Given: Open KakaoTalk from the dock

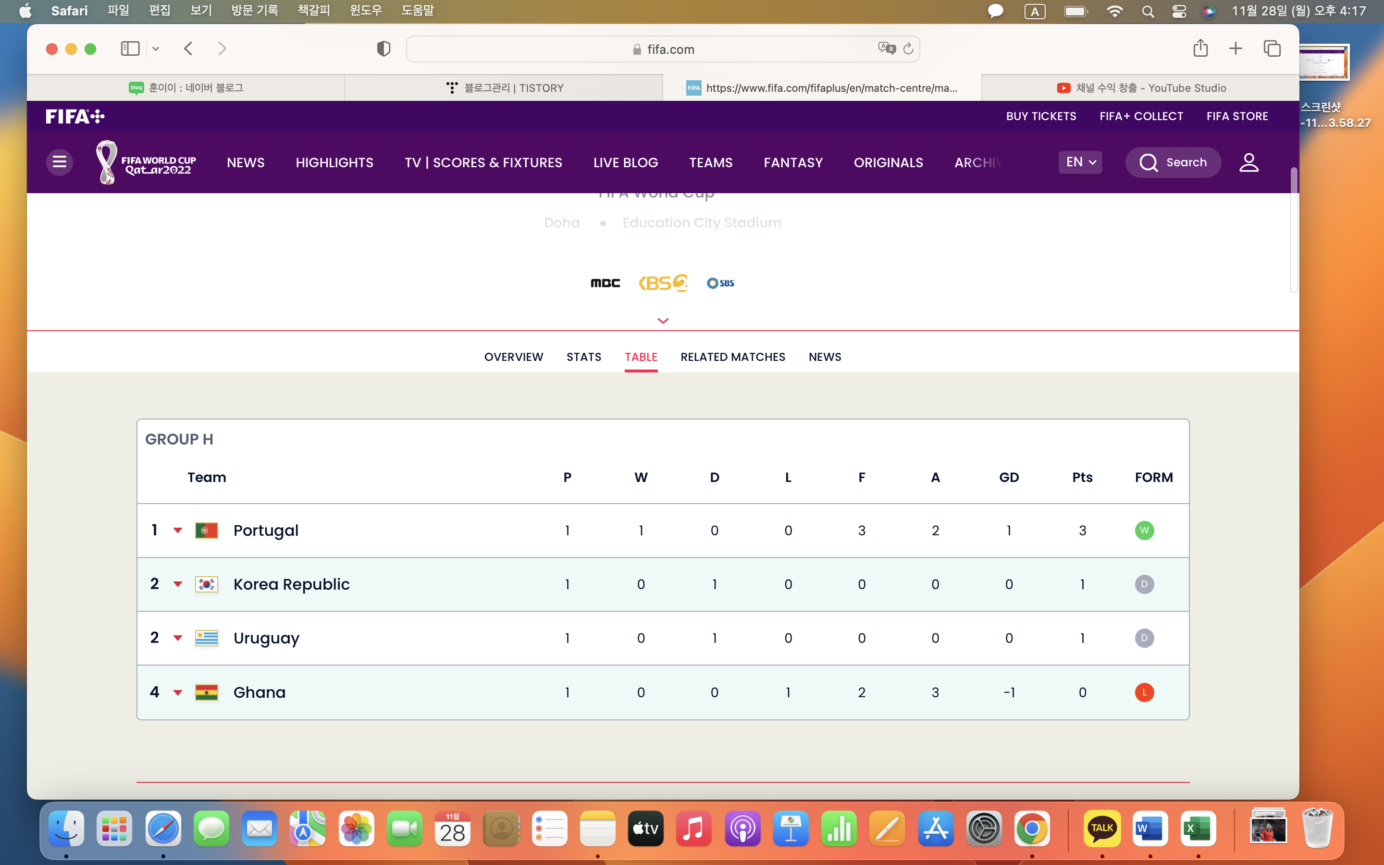Looking at the screenshot, I should pyautogui.click(x=1102, y=828).
